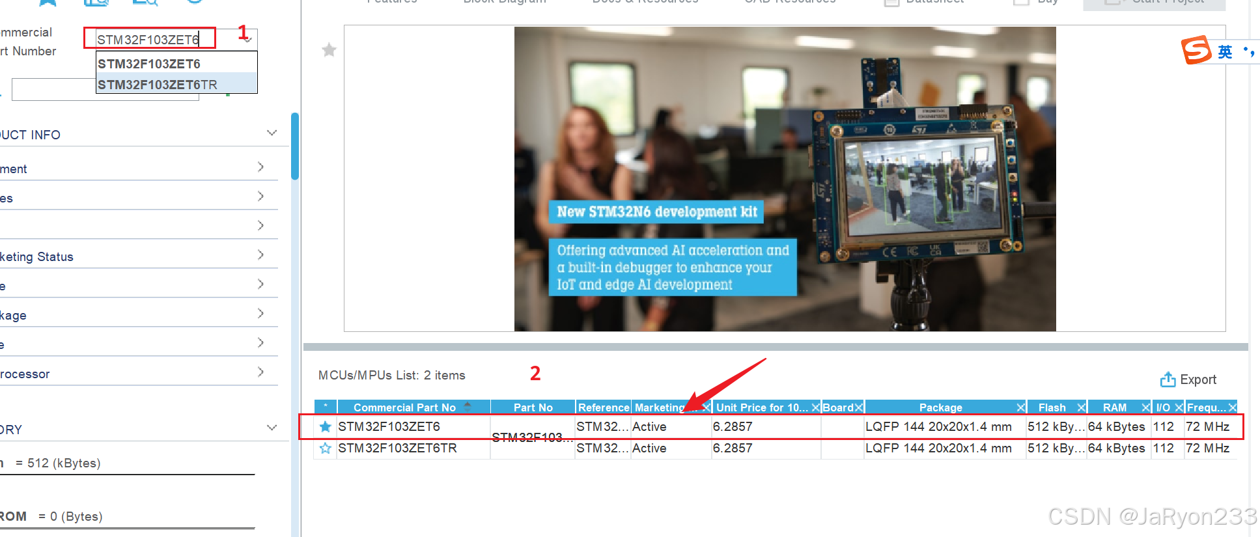Click the Export icon

pyautogui.click(x=1168, y=379)
